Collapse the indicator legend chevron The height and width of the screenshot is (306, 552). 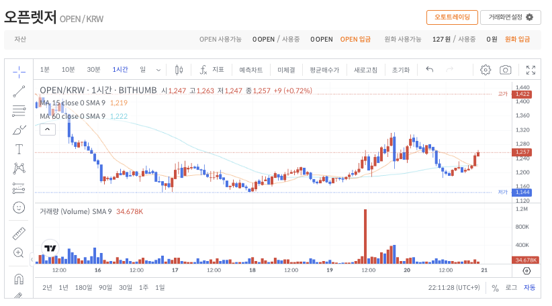(x=47, y=130)
